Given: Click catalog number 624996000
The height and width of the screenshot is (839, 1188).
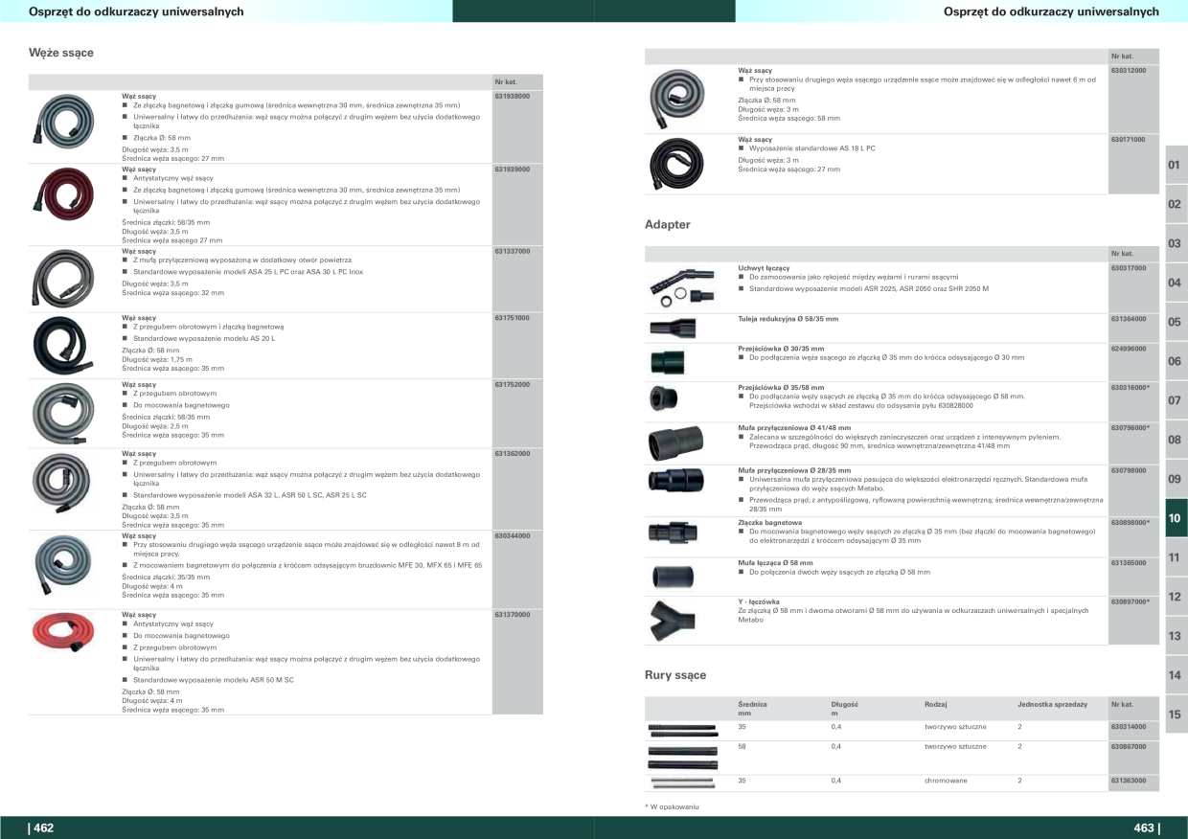Looking at the screenshot, I should (1130, 349).
